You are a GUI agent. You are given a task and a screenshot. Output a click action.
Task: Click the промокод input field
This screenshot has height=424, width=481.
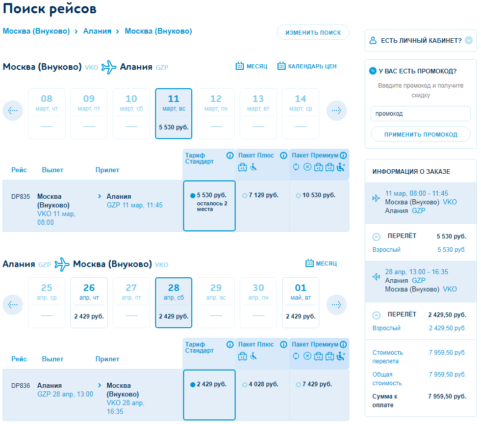420,114
